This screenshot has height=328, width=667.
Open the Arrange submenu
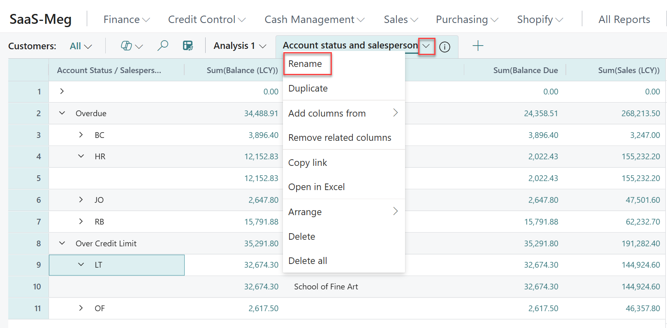(343, 212)
